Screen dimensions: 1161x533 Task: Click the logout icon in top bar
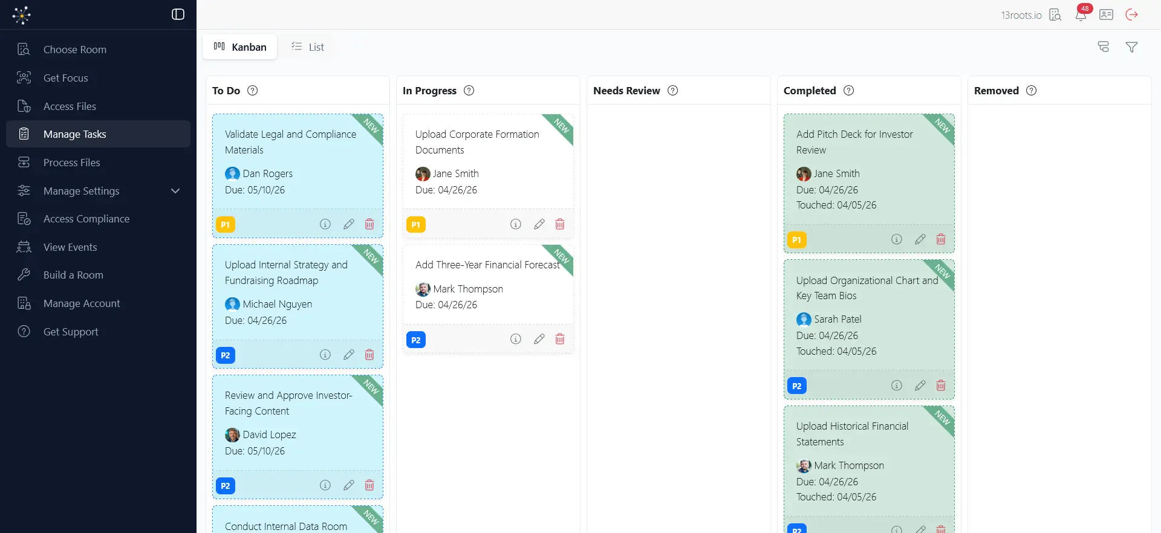click(x=1132, y=15)
